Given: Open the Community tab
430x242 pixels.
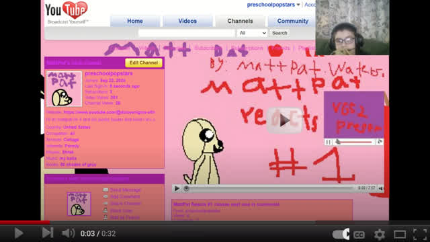Looking at the screenshot, I should click(292, 21).
